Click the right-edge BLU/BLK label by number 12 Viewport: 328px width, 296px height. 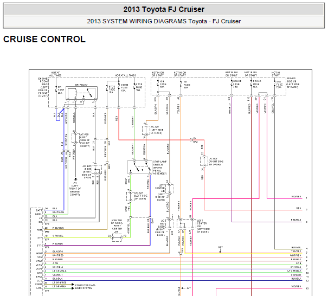pos(297,279)
